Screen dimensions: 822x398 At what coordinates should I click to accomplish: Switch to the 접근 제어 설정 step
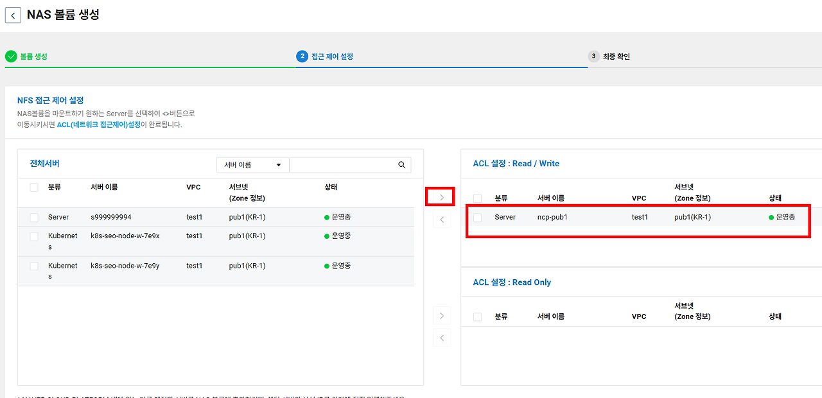pyautogui.click(x=332, y=56)
